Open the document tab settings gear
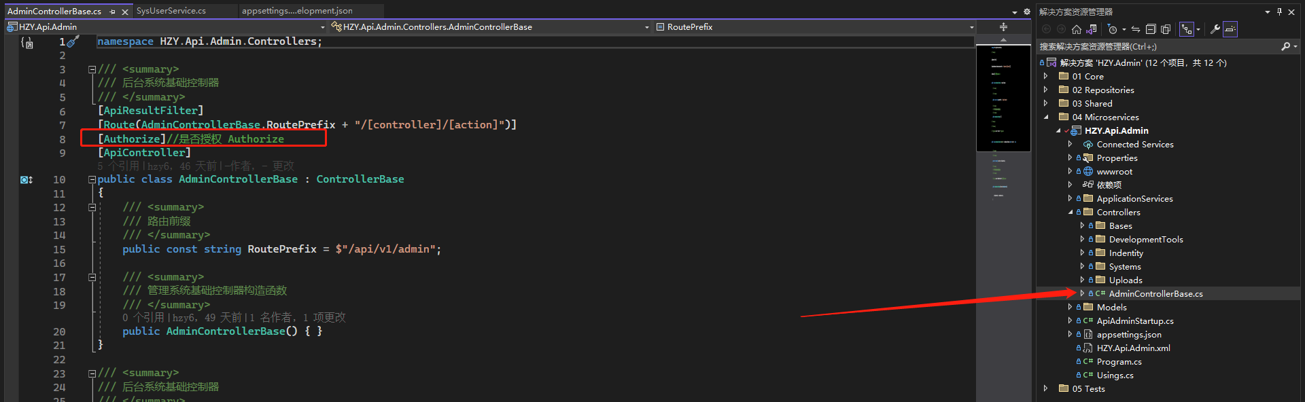 pos(1027,12)
